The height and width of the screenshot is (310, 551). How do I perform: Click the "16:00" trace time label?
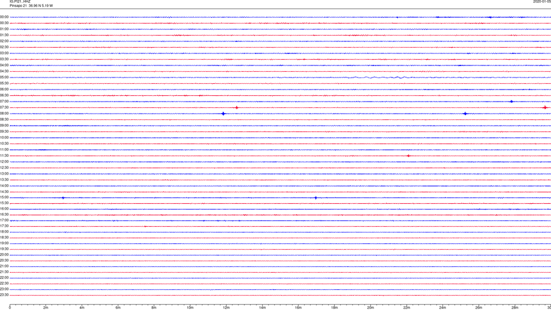[x=4, y=209]
